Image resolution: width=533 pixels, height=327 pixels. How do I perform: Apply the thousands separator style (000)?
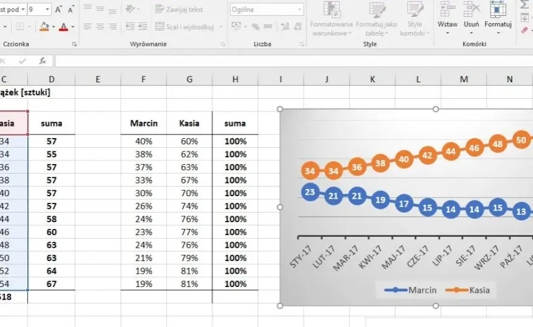(268, 27)
